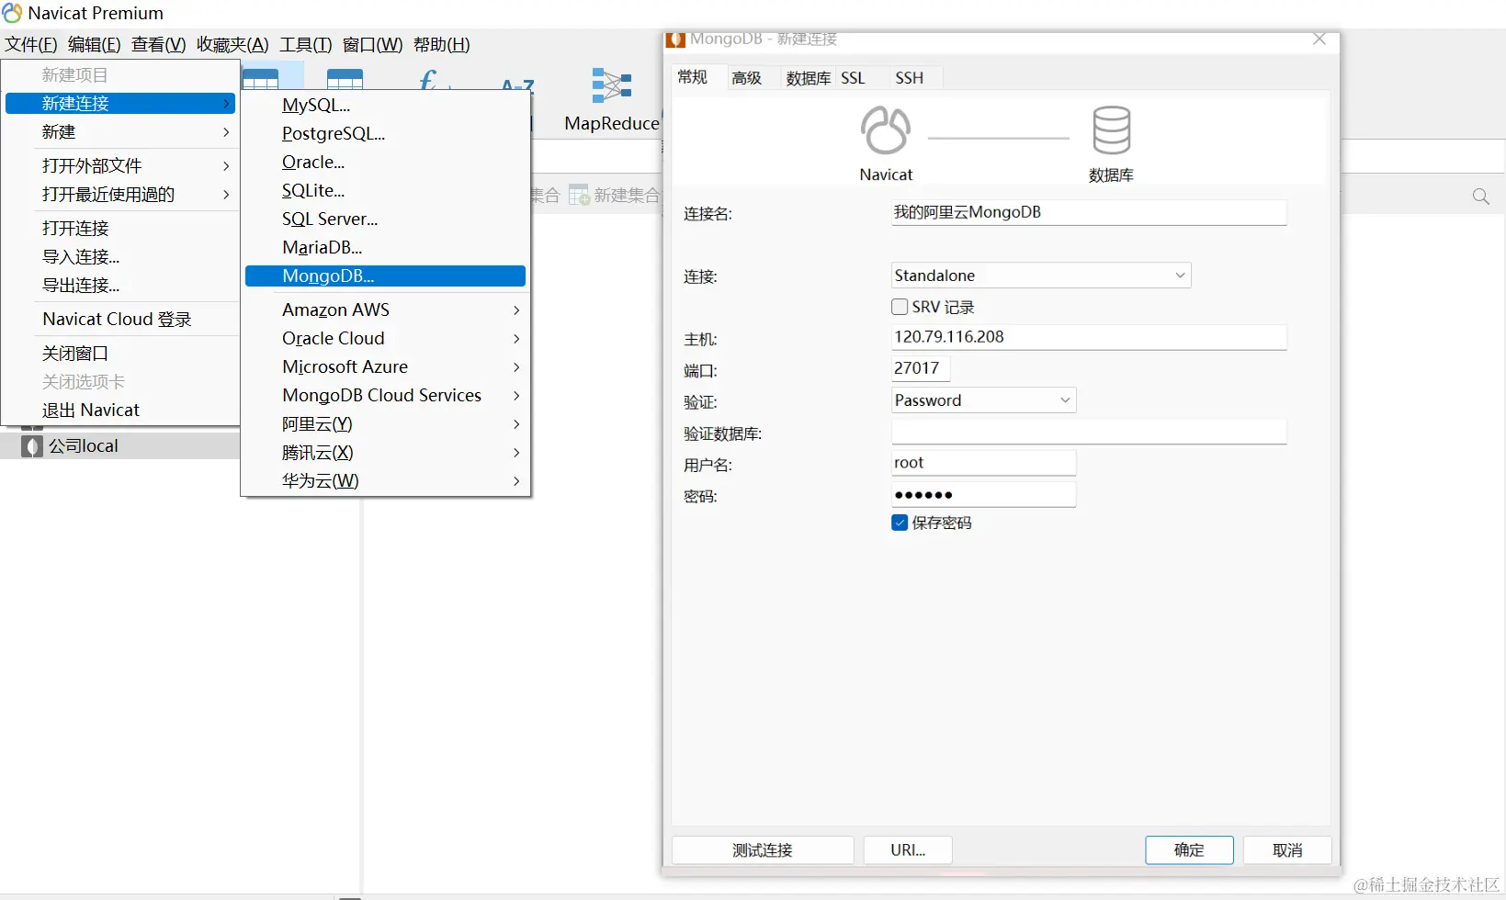Select SQLite... from the connection submenu
The height and width of the screenshot is (900, 1506).
[385, 191]
